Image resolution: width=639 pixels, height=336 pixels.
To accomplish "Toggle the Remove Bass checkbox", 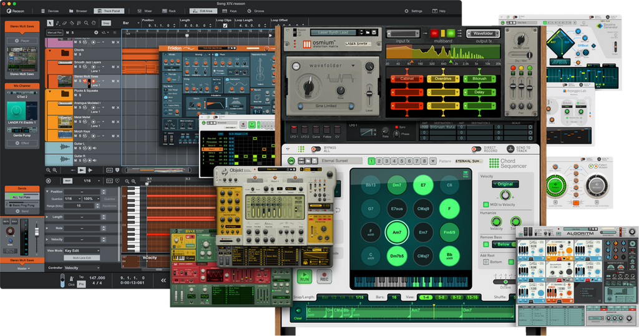I will (485, 244).
